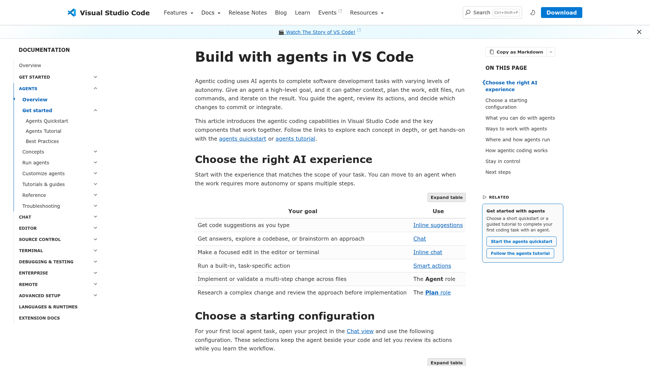Click the Download button
The height and width of the screenshot is (366, 650).
tap(561, 13)
